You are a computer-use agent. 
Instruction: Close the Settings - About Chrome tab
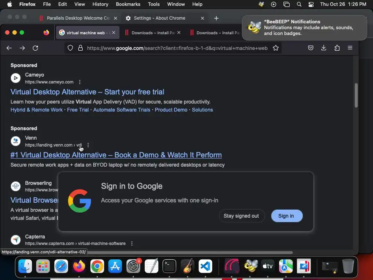click(x=203, y=18)
